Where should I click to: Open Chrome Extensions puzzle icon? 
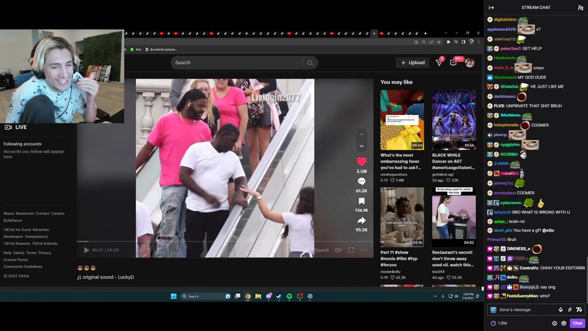pyautogui.click(x=448, y=42)
